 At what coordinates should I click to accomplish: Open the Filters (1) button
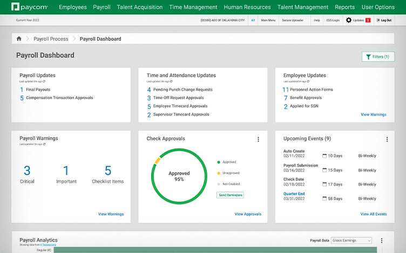[x=378, y=57]
